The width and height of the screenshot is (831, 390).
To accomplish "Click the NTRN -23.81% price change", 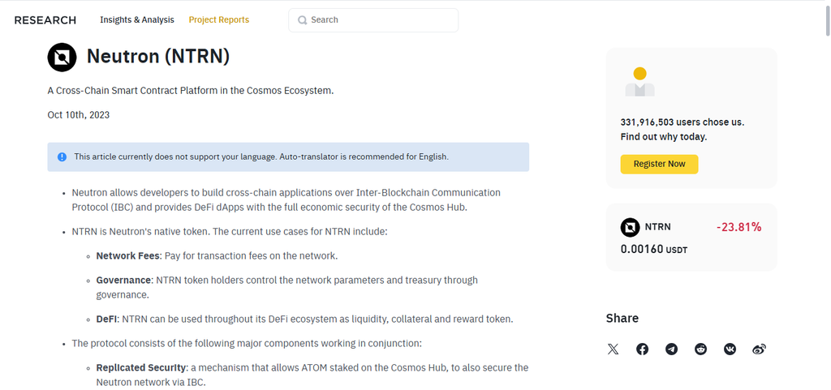I will pos(738,227).
